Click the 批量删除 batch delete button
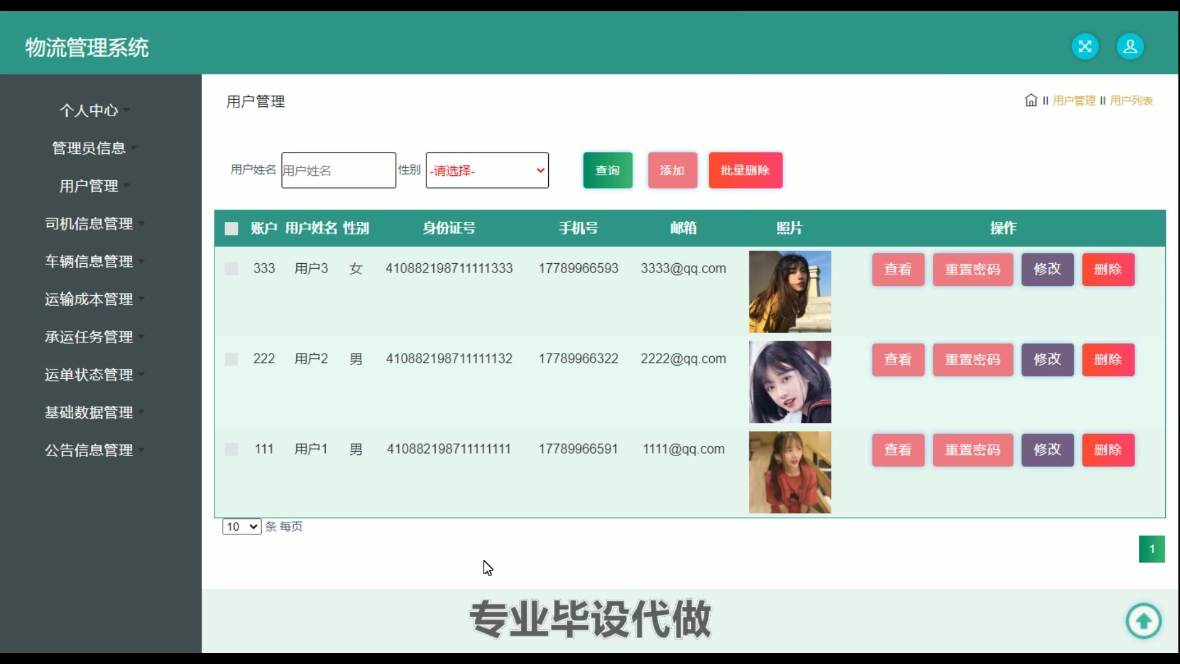Screen dimensions: 1180x664 [745, 170]
